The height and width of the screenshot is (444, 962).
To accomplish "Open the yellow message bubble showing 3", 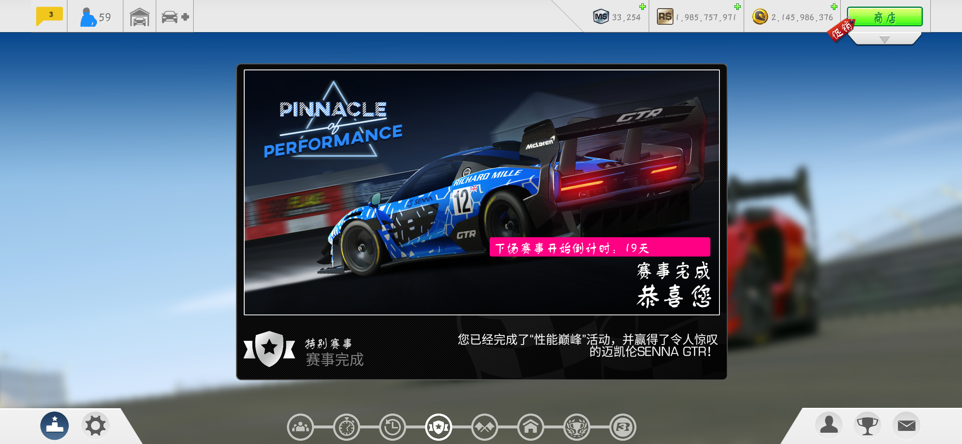I will click(x=50, y=16).
